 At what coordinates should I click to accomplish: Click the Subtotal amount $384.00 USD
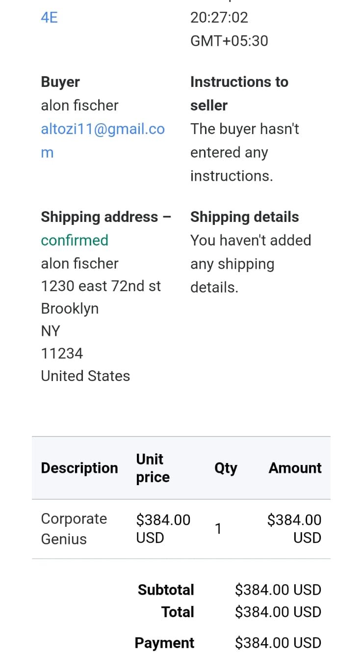point(278,590)
